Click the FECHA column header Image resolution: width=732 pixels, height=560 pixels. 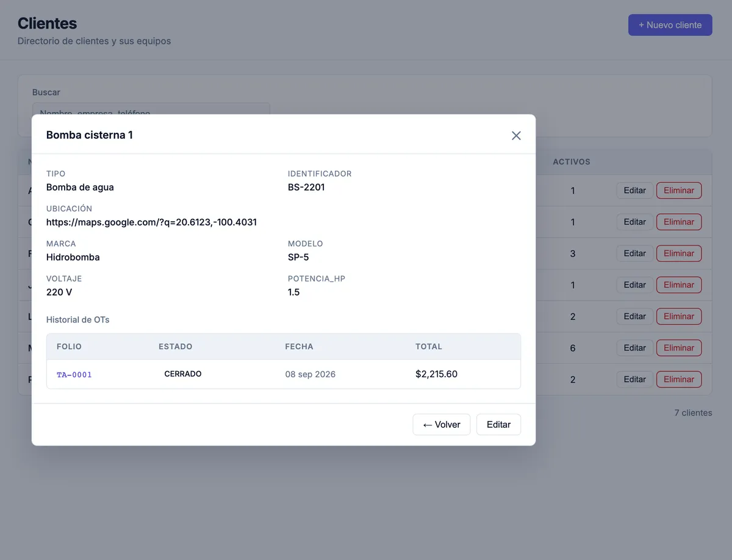coord(300,347)
